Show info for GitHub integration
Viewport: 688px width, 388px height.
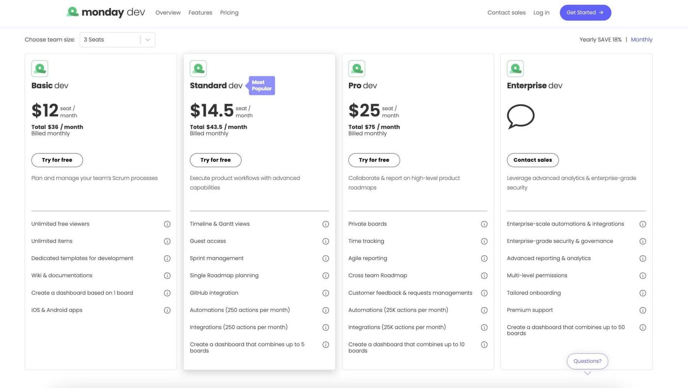[325, 293]
